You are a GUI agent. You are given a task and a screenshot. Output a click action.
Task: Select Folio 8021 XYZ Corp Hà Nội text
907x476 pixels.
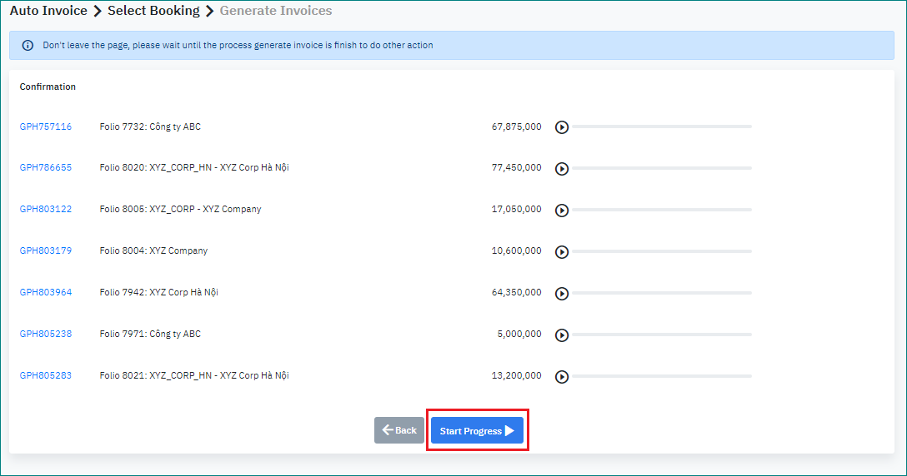193,375
